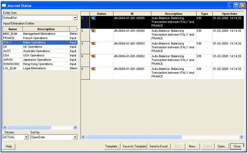Click entity list right scroll arrow
This screenshot has height=153, width=248.
click(75, 127)
